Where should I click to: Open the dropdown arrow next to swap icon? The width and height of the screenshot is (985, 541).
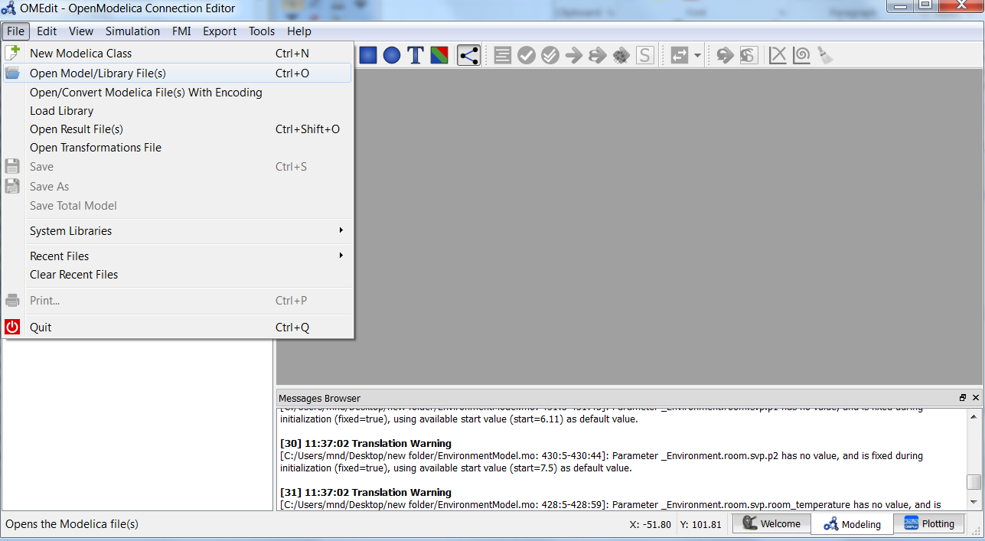click(696, 56)
